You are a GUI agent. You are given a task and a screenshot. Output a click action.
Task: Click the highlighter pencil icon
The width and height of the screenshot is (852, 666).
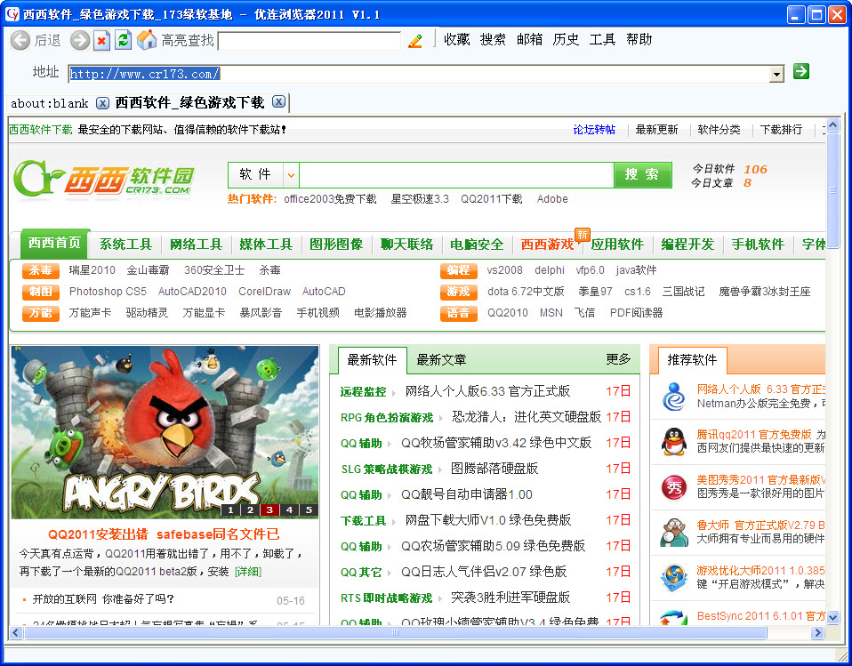point(415,41)
